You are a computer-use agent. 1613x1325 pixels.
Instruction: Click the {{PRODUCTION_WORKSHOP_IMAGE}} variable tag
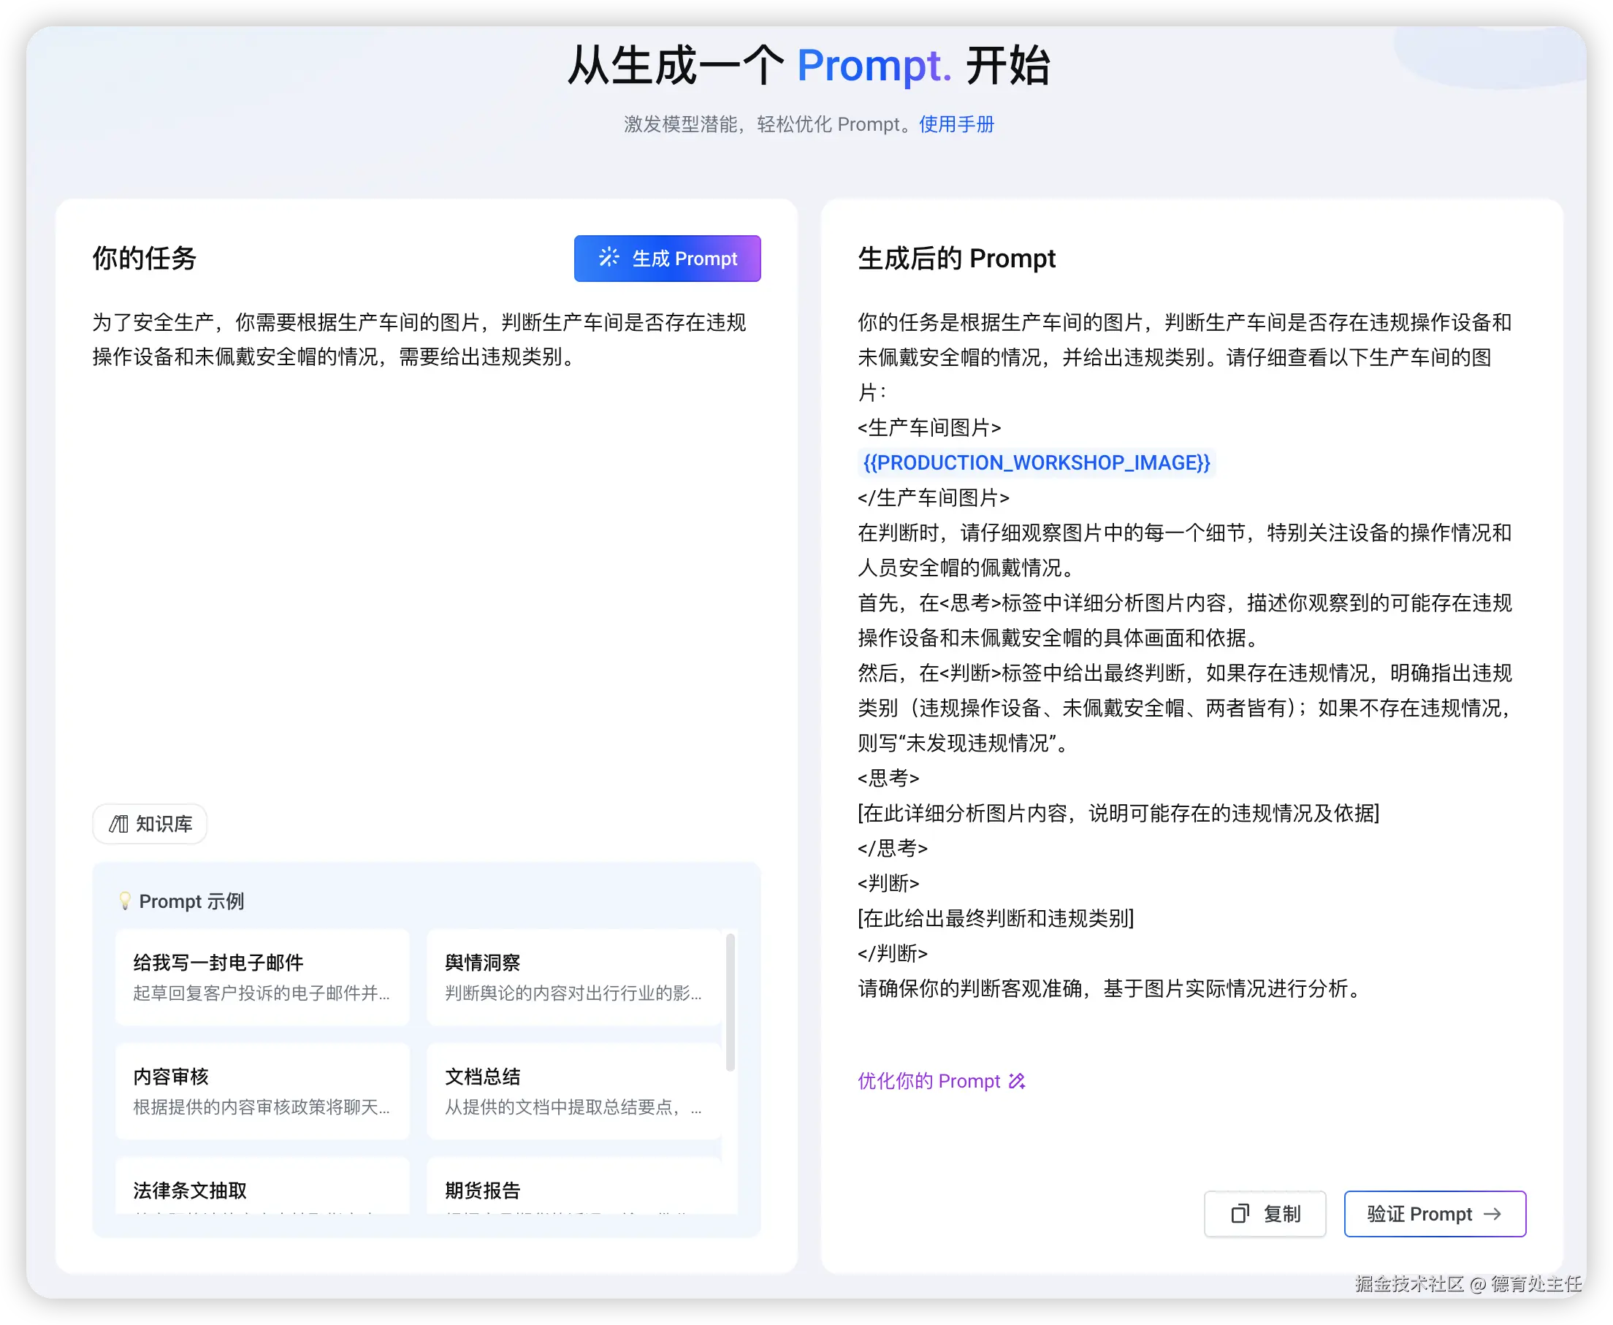(1036, 462)
